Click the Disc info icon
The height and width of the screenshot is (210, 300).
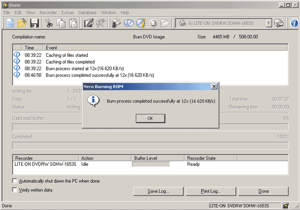coord(141,23)
